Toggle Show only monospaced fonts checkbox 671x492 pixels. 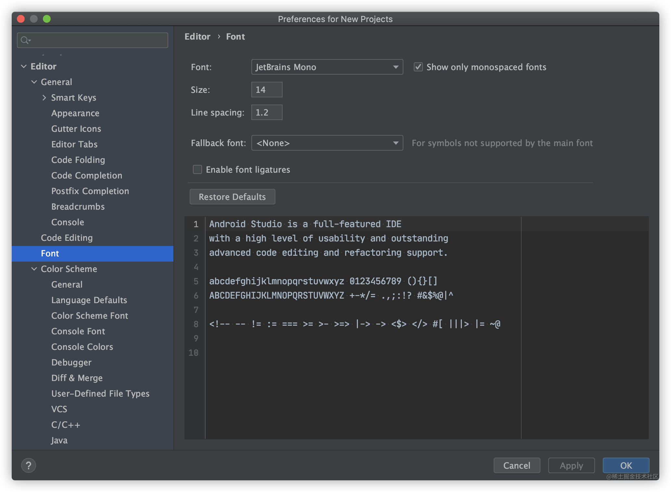418,67
